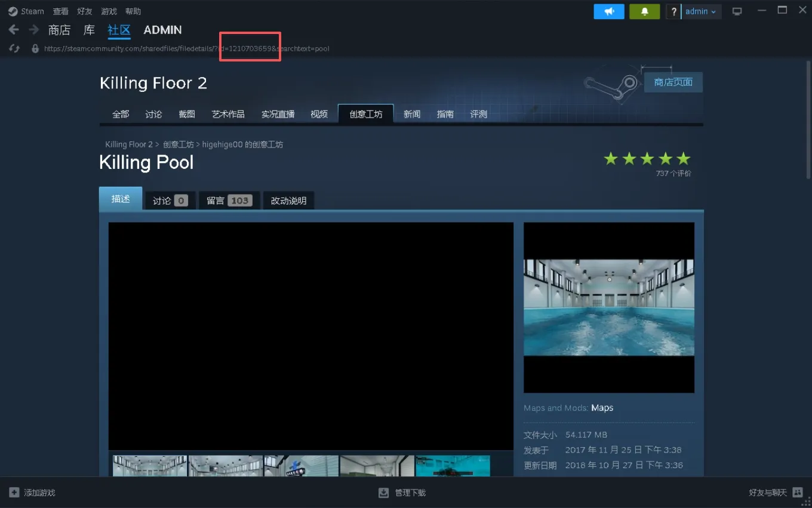
Task: Click the forward navigation arrow
Action: pyautogui.click(x=33, y=30)
